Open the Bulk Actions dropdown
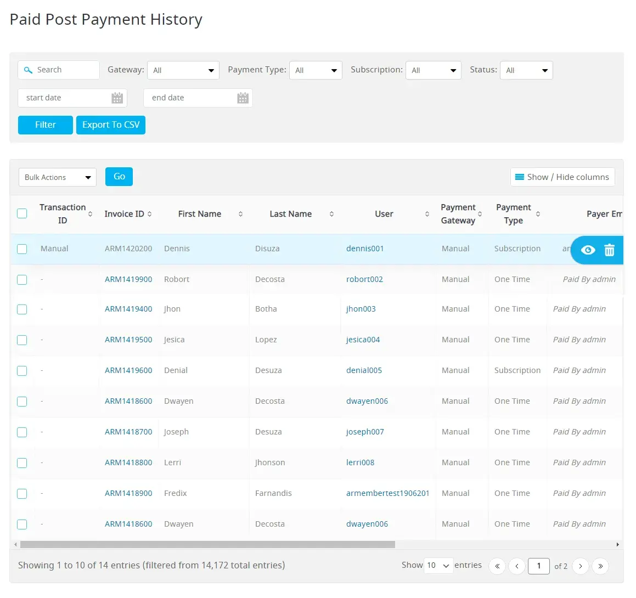Viewport: 636px width, 598px height. 57,177
